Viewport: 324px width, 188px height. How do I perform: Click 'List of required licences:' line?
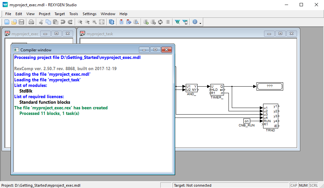[x=39, y=96]
